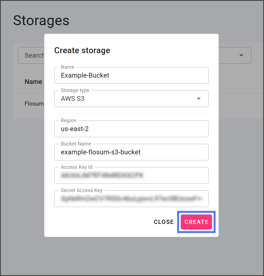This screenshot has width=264, height=276.
Task: Click the Secret Access Key label
Action: pos(82,190)
